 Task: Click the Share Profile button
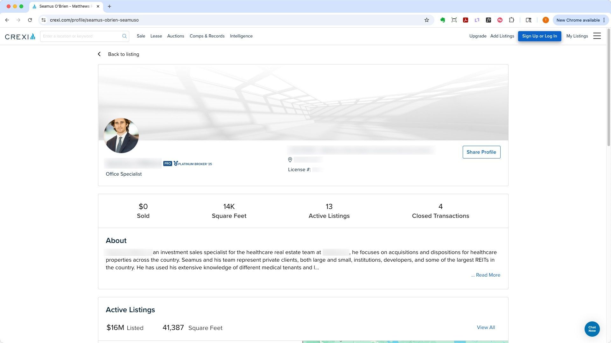(x=481, y=152)
